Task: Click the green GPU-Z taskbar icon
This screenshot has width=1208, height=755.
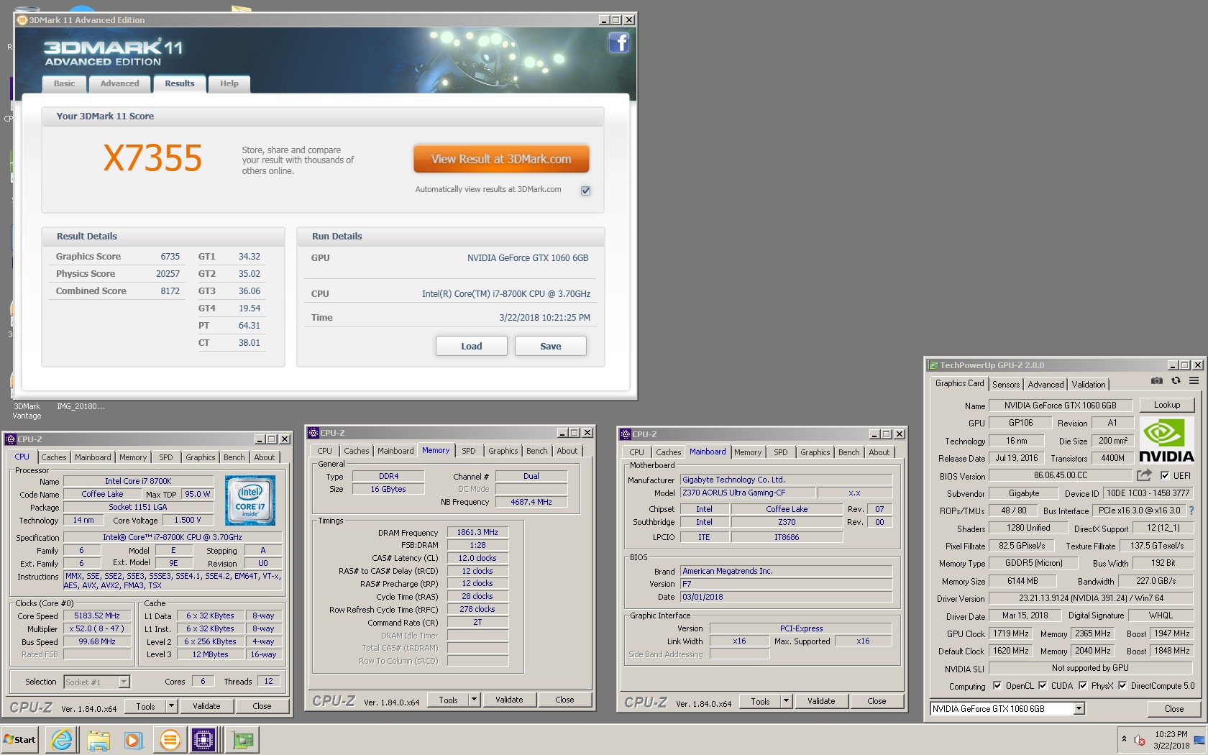Action: coord(242,739)
